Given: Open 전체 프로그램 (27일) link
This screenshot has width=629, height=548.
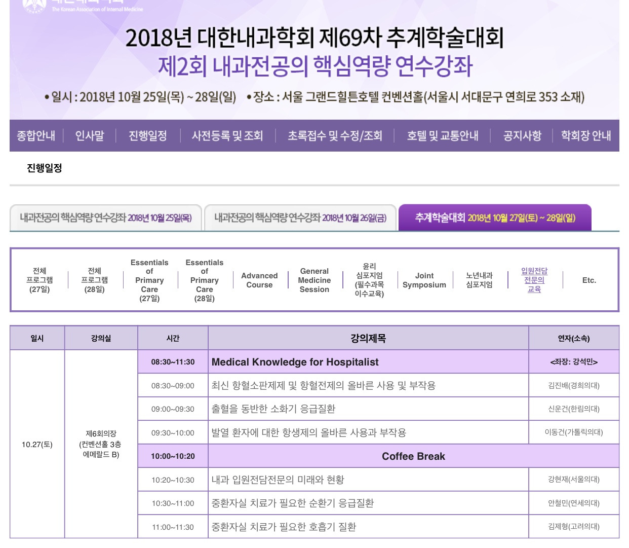Looking at the screenshot, I should pyautogui.click(x=40, y=280).
